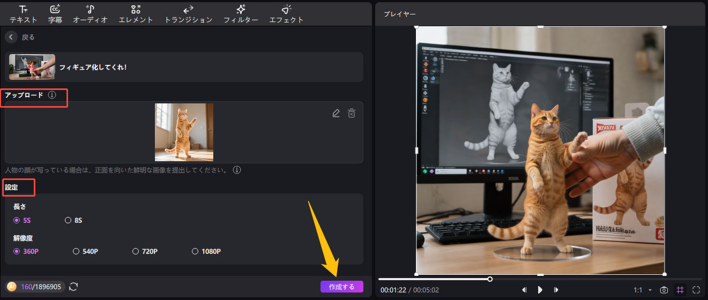Click info icon after face image notice
This screenshot has width=708, height=300.
pyautogui.click(x=236, y=170)
